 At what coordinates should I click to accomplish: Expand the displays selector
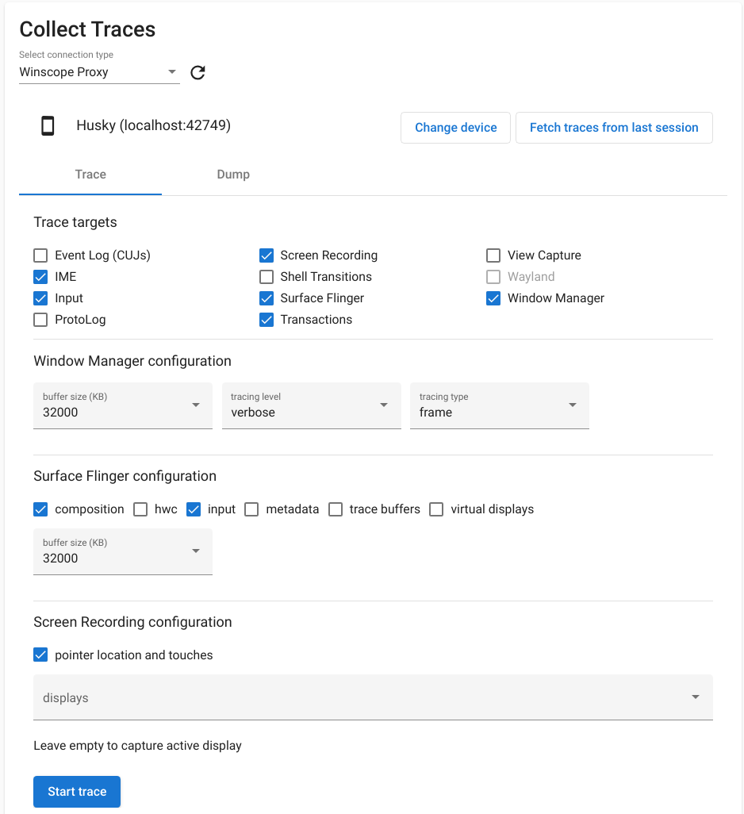(373, 697)
